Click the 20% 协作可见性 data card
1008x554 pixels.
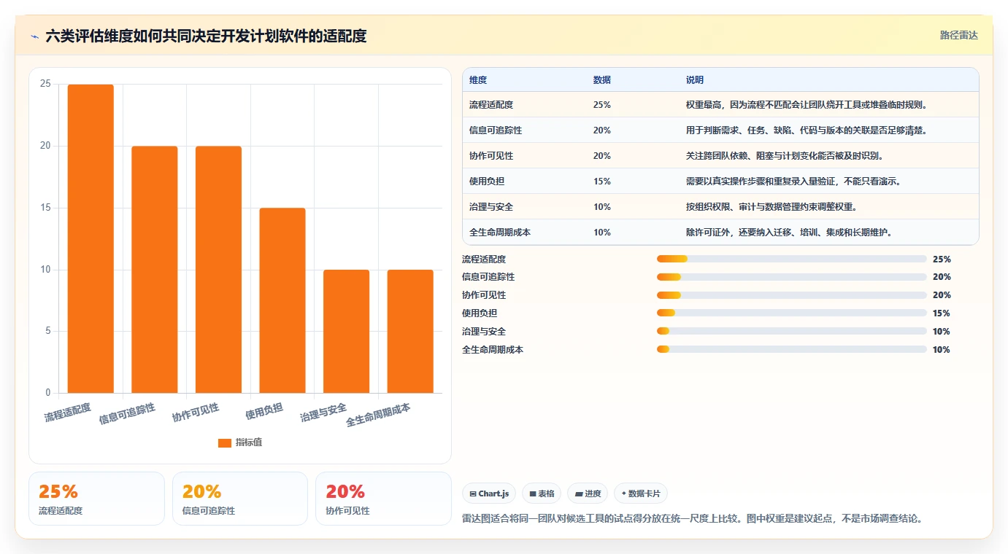[383, 499]
